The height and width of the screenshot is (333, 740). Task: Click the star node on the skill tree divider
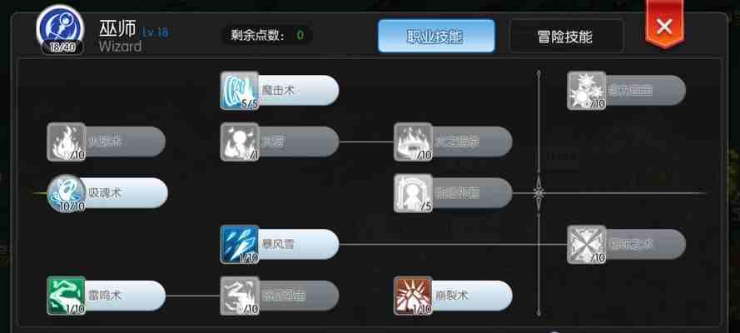click(x=539, y=193)
